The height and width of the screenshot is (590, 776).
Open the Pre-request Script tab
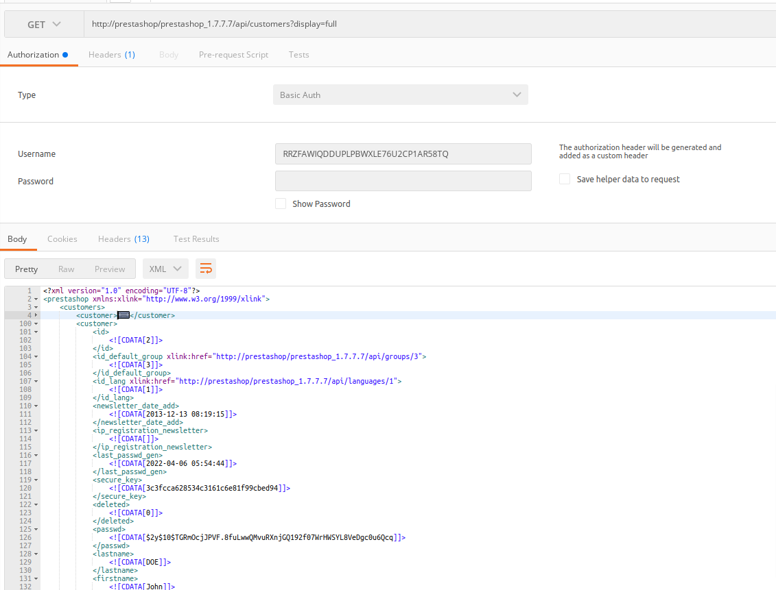233,54
